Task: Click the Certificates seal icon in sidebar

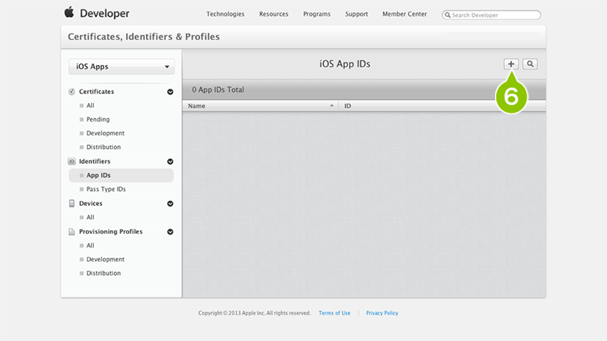Action: (72, 91)
